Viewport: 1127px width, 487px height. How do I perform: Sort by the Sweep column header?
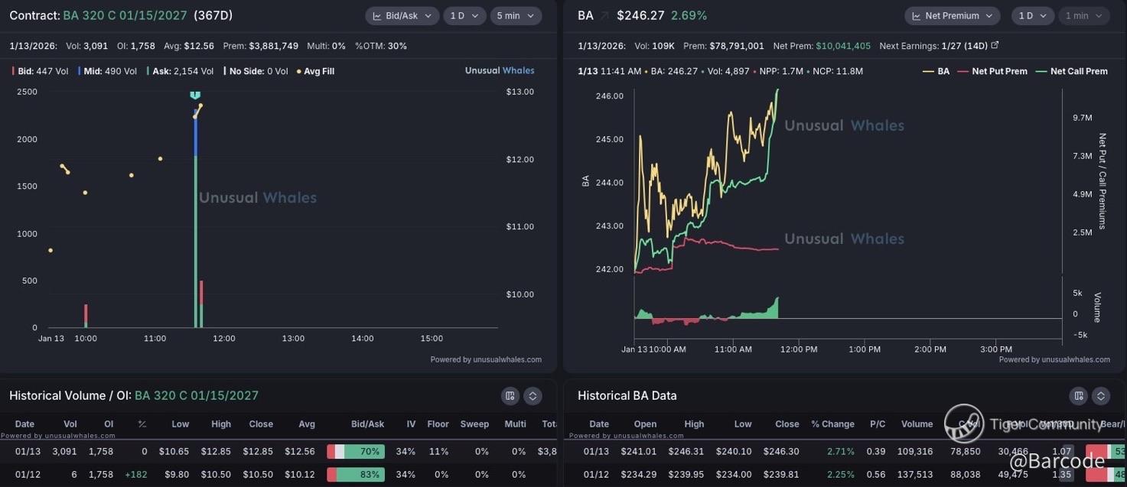click(474, 424)
